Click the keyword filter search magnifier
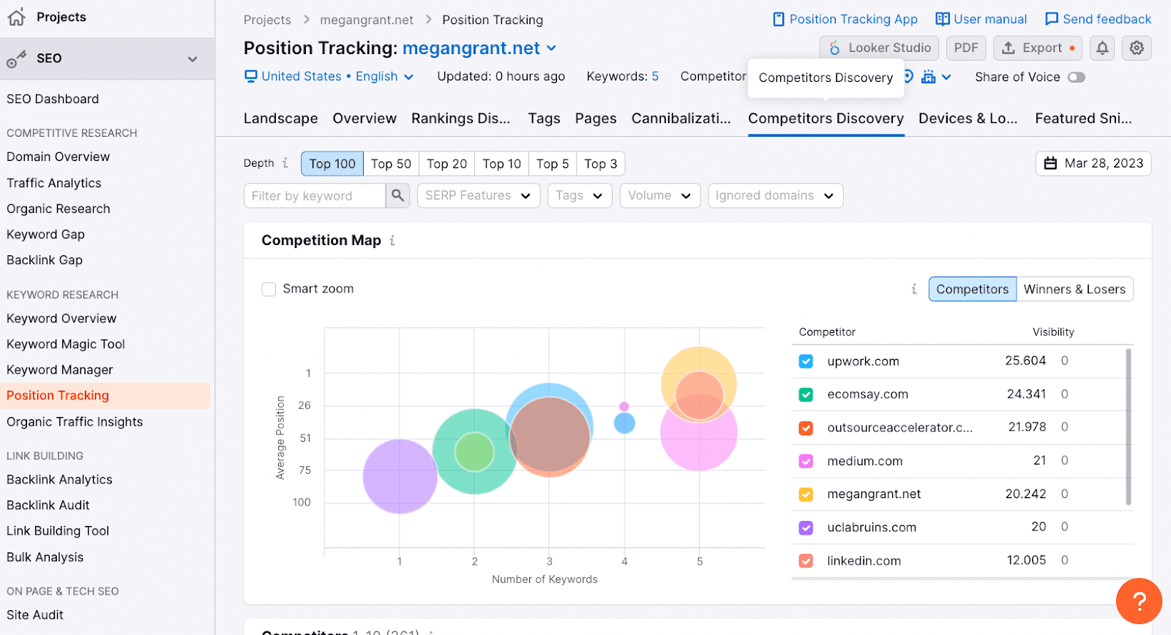This screenshot has height=635, width=1171. coord(397,195)
